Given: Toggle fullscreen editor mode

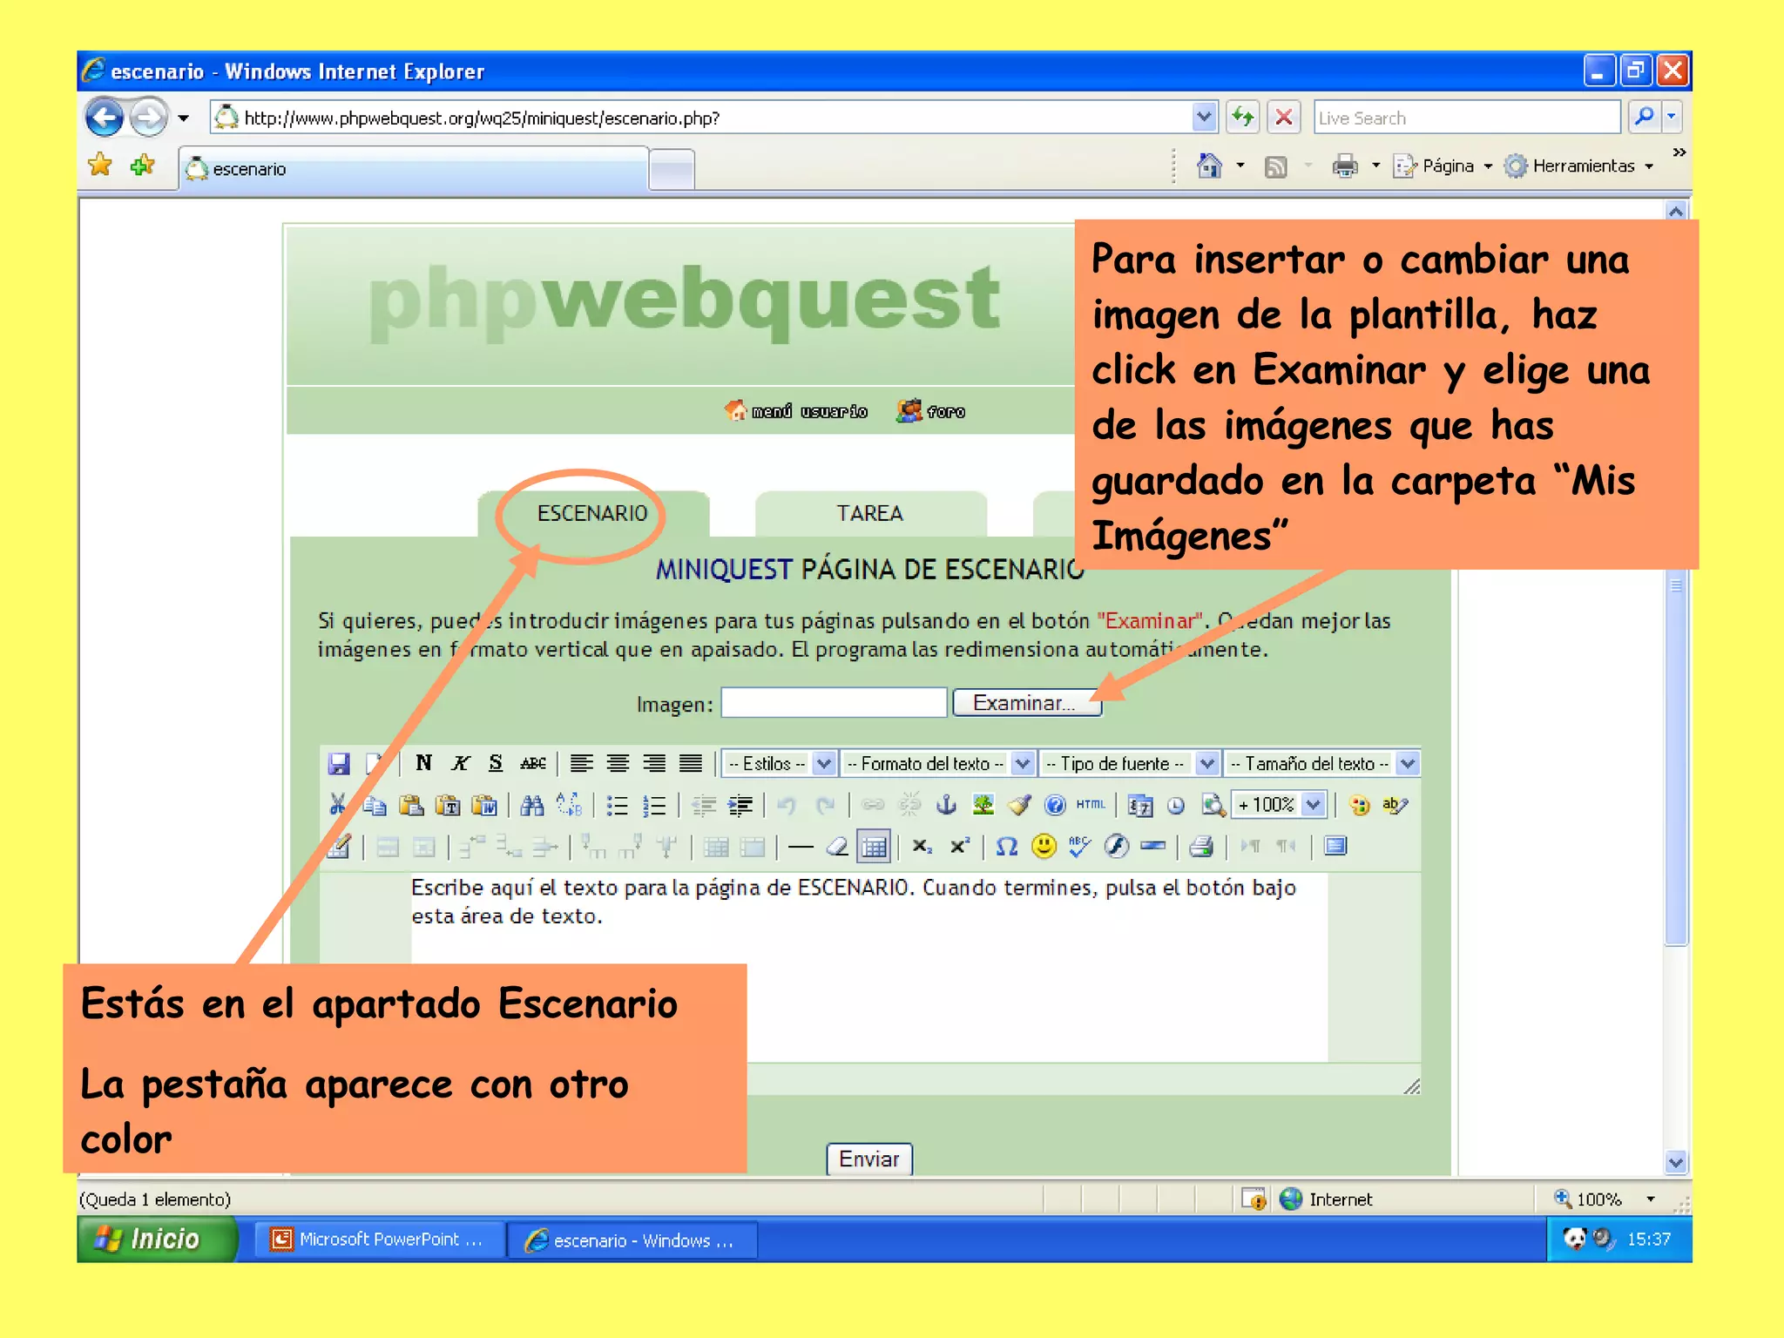Looking at the screenshot, I should pos(1335,847).
